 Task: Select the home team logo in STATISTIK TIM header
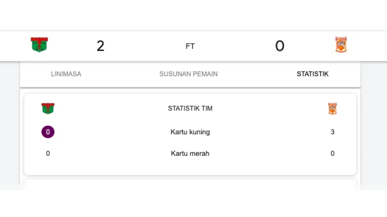coord(48,108)
